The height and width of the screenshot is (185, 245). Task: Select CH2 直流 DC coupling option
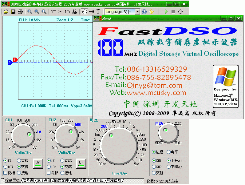tap(62, 161)
